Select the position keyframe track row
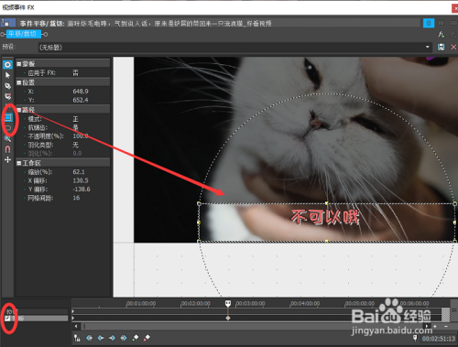 pos(37,311)
